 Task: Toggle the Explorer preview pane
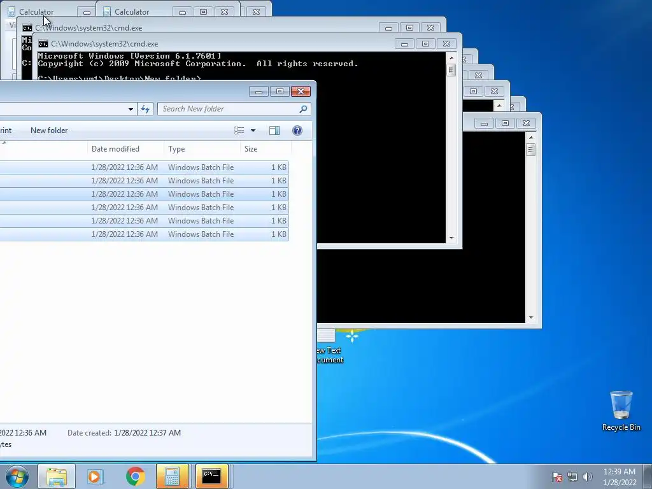coord(274,131)
